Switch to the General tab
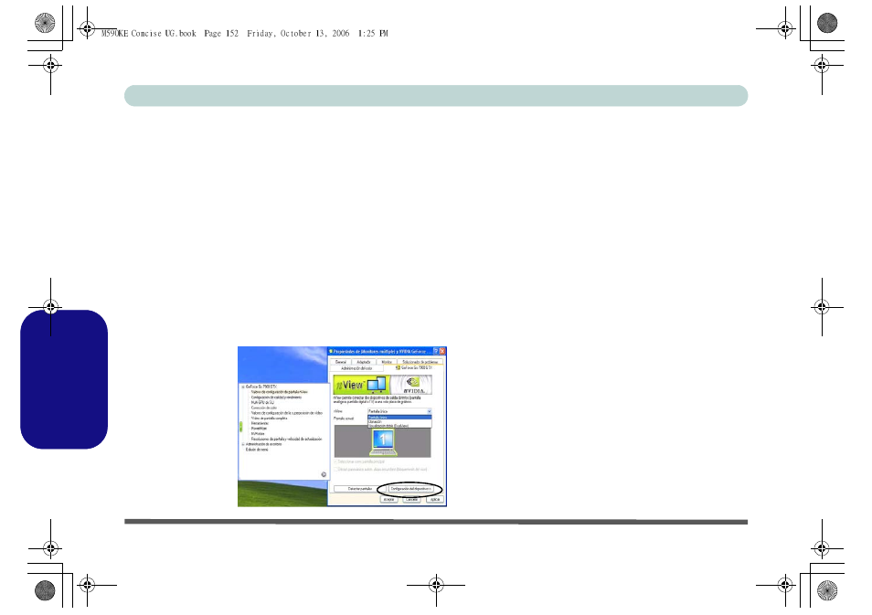The image size is (872, 615). 340,362
